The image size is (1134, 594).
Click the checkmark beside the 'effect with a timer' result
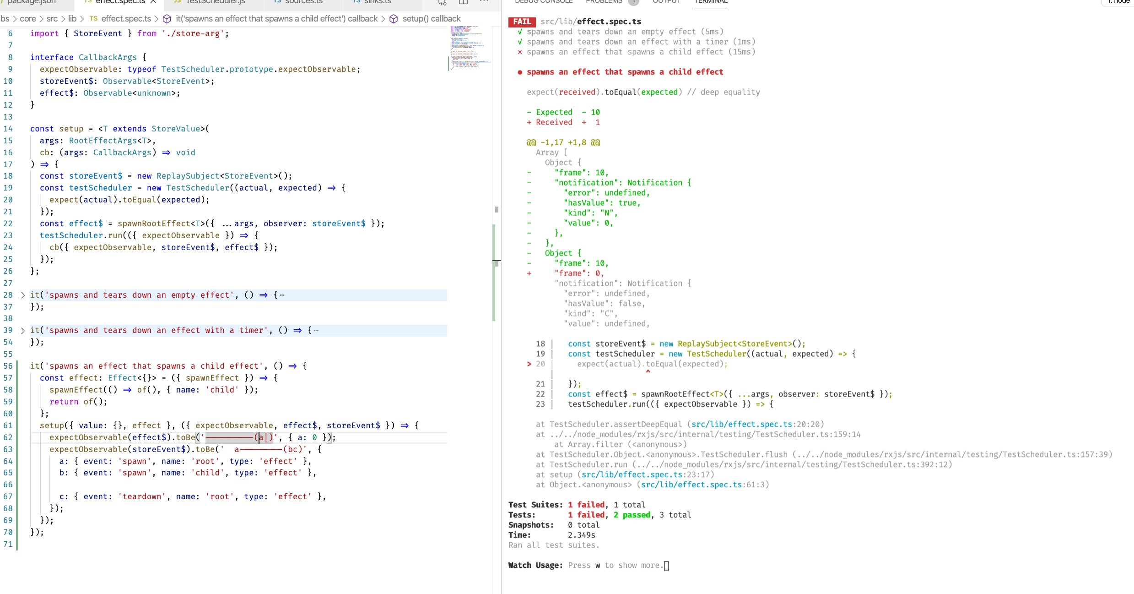coord(520,42)
